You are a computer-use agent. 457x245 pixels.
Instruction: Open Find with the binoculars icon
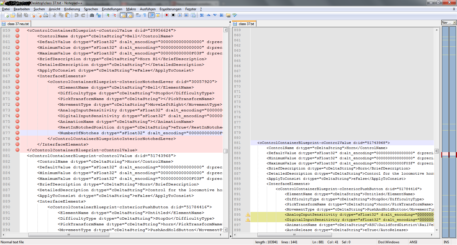(92, 15)
